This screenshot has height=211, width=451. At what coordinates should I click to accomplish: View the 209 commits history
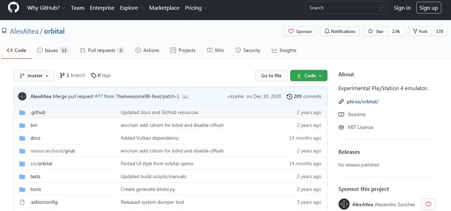tap(304, 96)
